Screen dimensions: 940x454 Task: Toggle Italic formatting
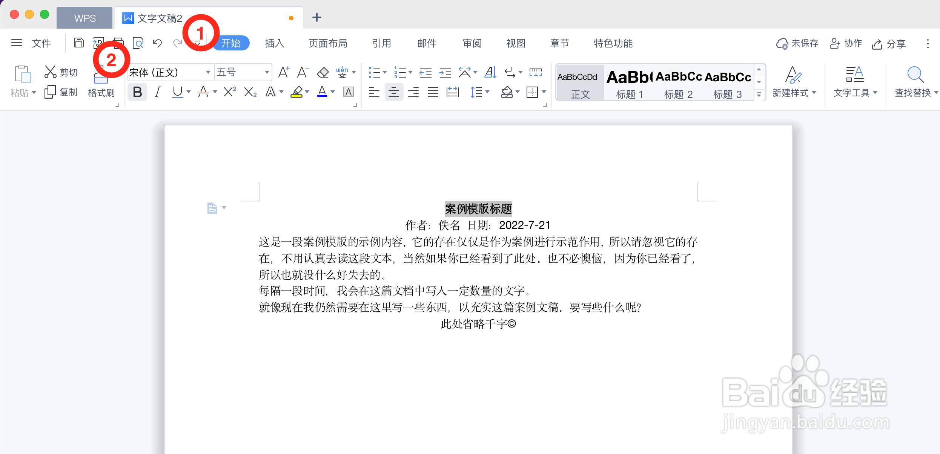click(157, 92)
